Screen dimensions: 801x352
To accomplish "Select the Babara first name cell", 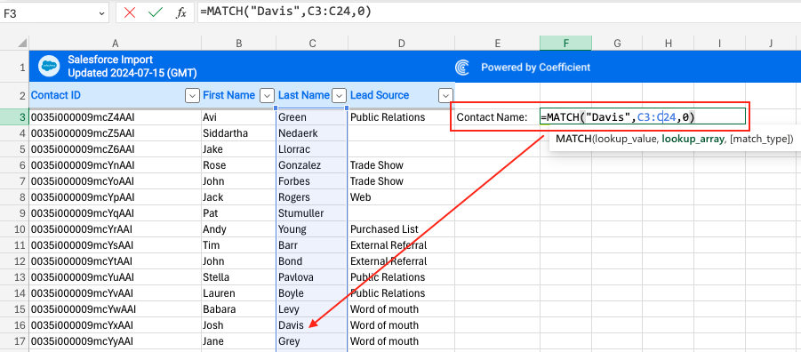I will tap(238, 309).
